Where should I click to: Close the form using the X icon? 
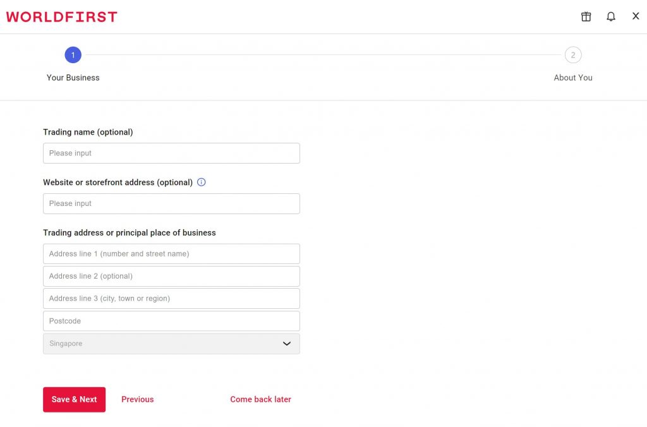click(x=636, y=16)
